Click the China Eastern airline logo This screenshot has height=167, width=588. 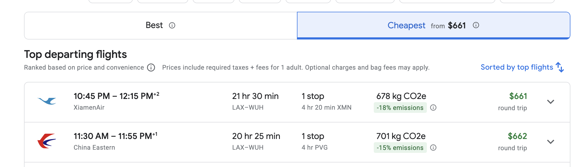tap(47, 141)
